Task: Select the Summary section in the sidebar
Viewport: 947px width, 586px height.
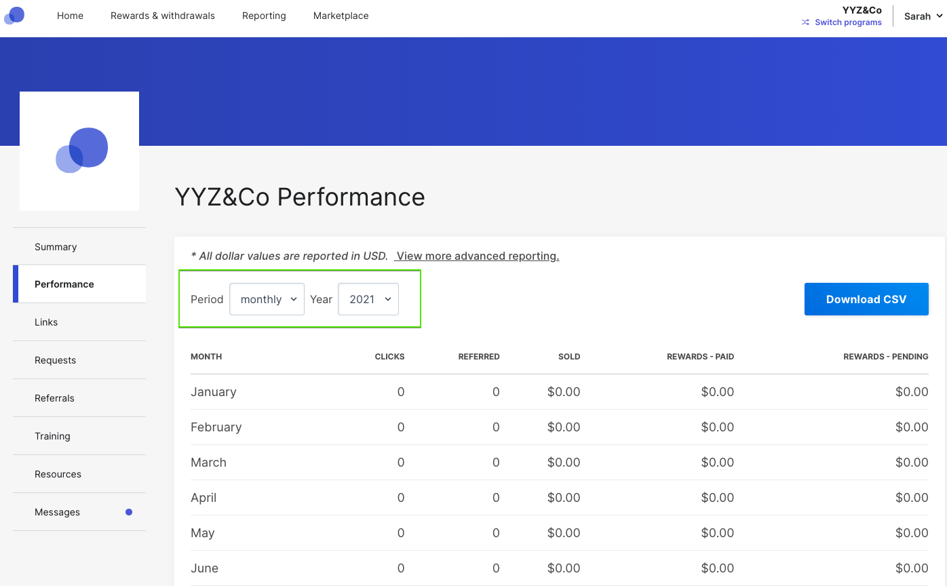Action: click(55, 247)
